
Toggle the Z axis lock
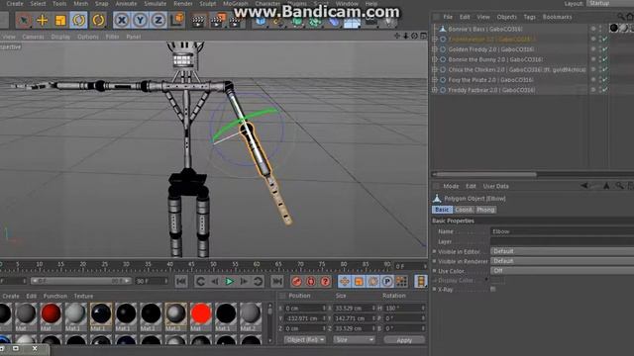point(158,20)
